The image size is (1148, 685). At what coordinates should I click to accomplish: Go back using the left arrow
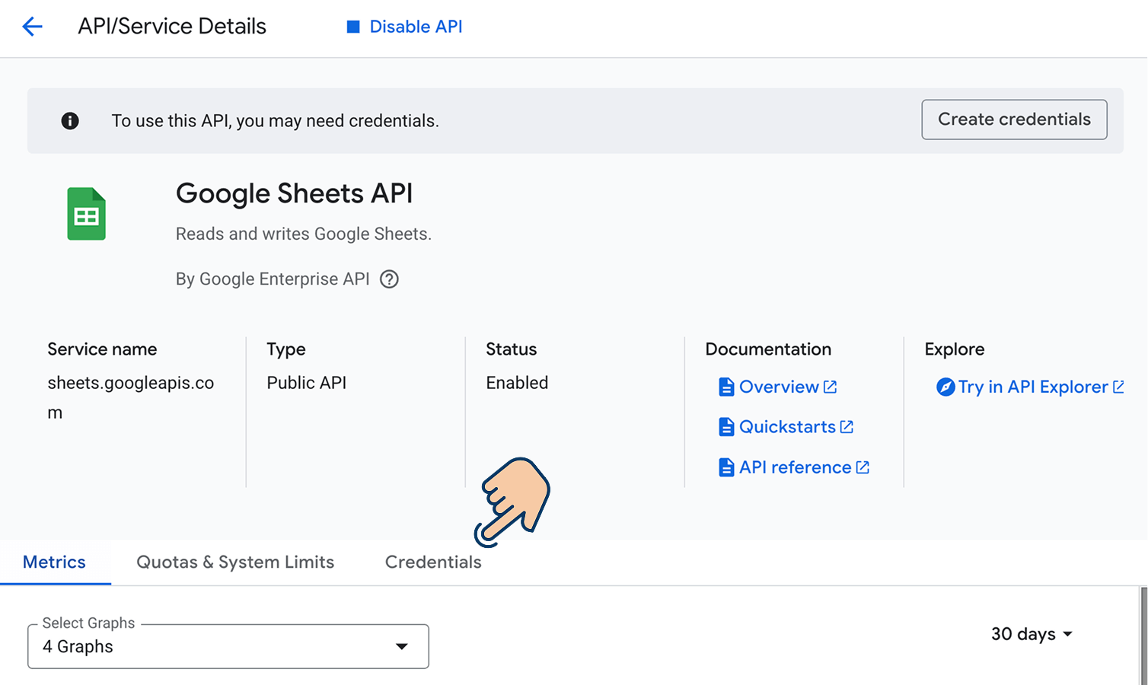click(33, 27)
